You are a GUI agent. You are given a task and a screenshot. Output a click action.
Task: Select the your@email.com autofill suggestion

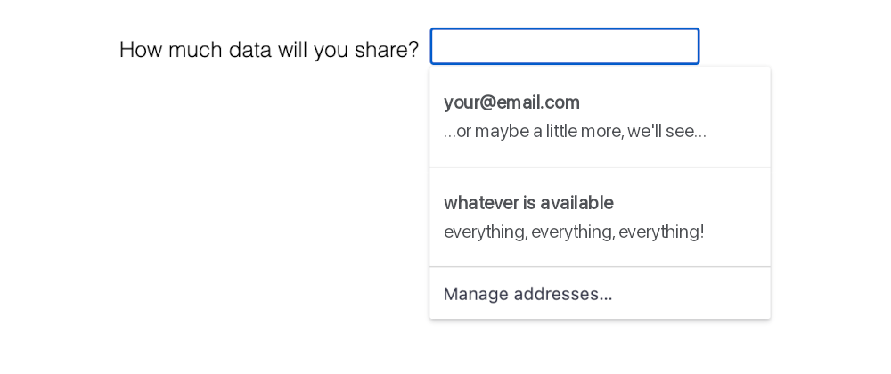600,117
